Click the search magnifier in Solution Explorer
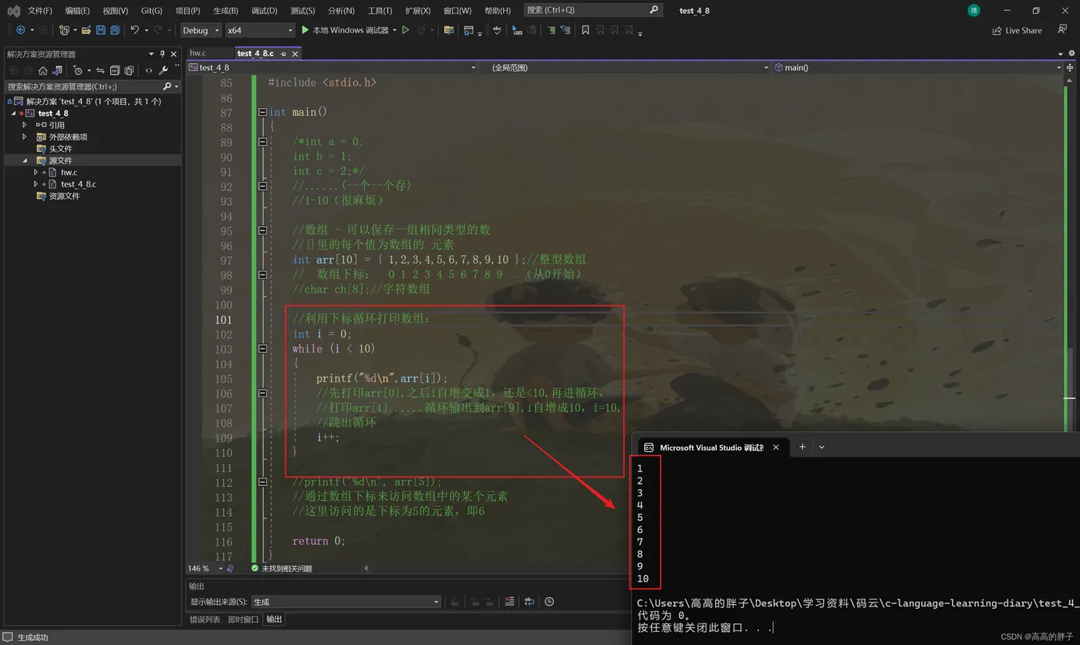1080x645 pixels. pyautogui.click(x=167, y=86)
